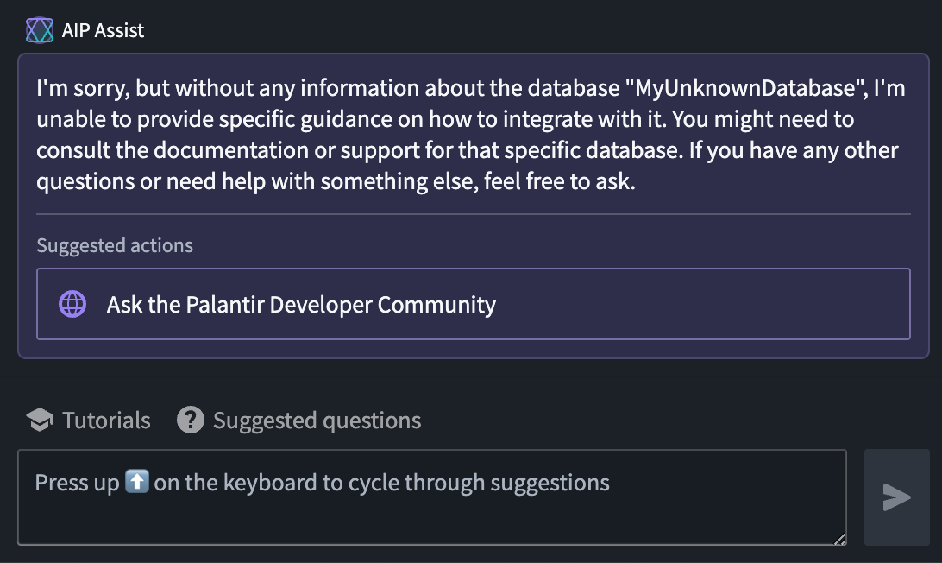Show the Suggested questions list
942x563 pixels.
pyautogui.click(x=317, y=421)
